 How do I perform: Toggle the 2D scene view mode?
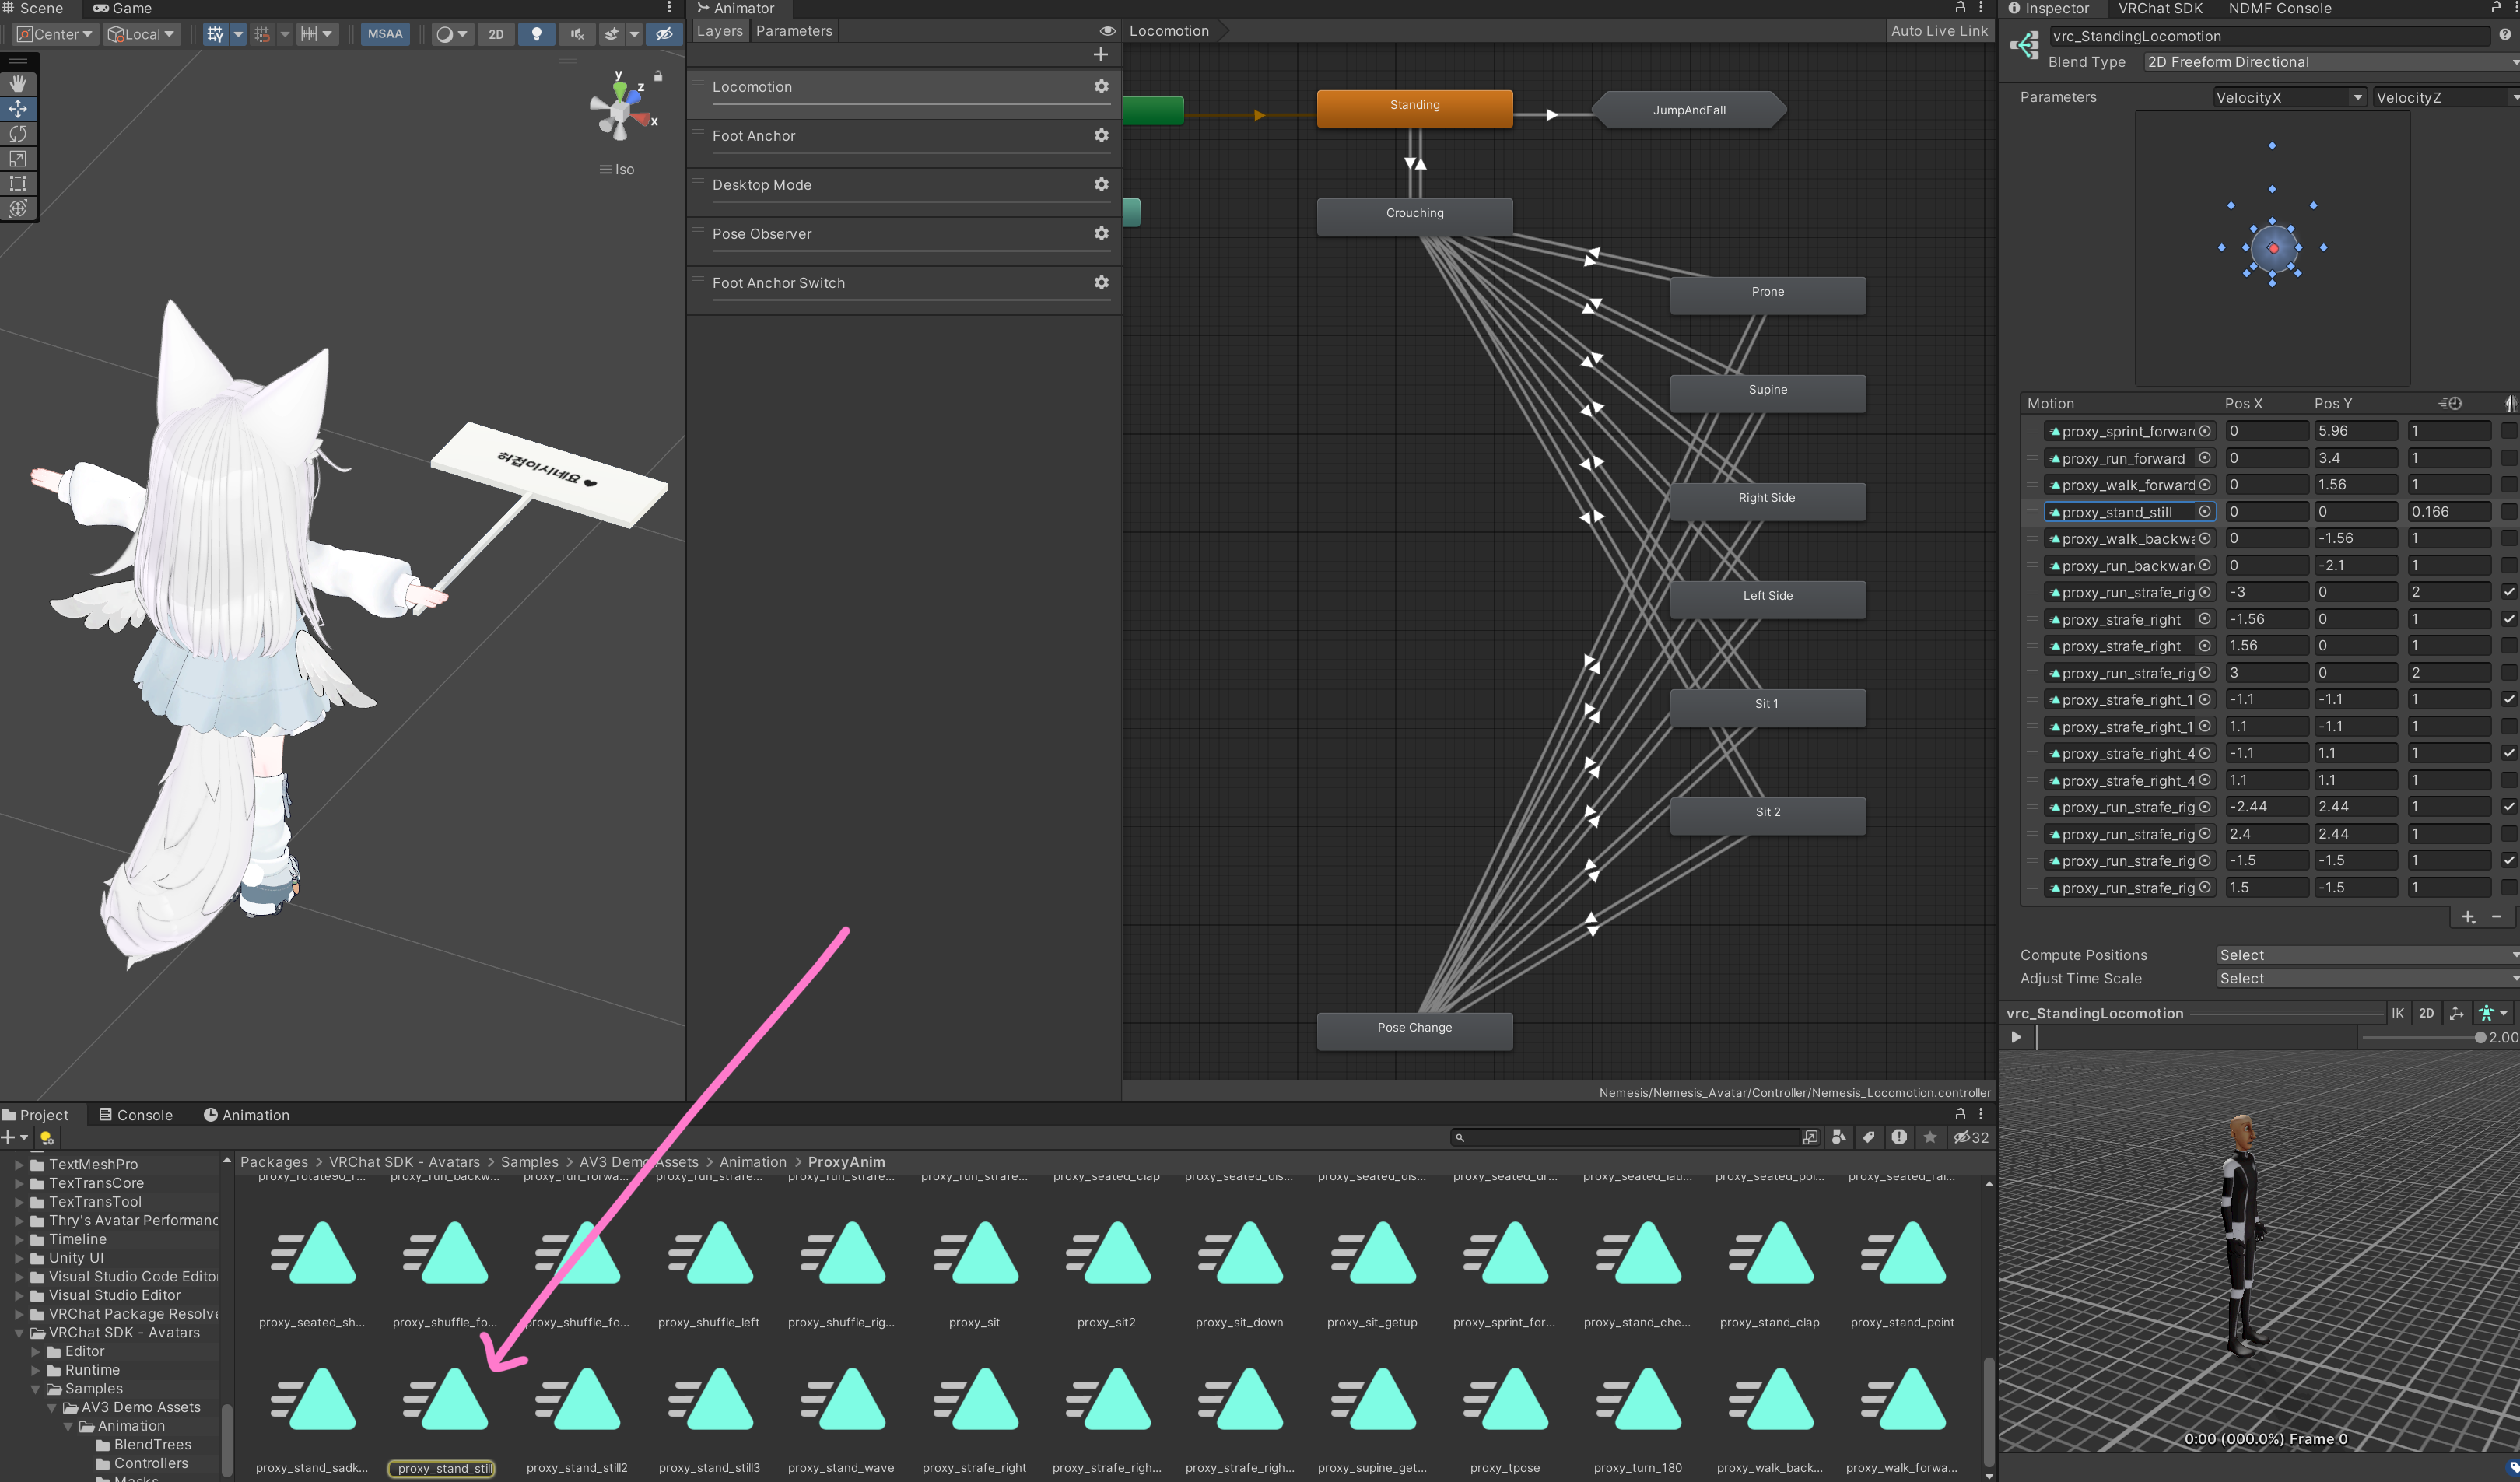point(496,34)
